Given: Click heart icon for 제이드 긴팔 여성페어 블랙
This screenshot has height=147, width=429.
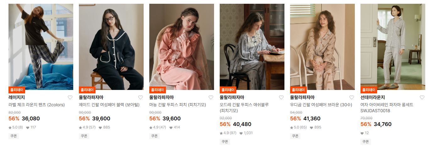Looking at the screenshot, I should point(140,97).
